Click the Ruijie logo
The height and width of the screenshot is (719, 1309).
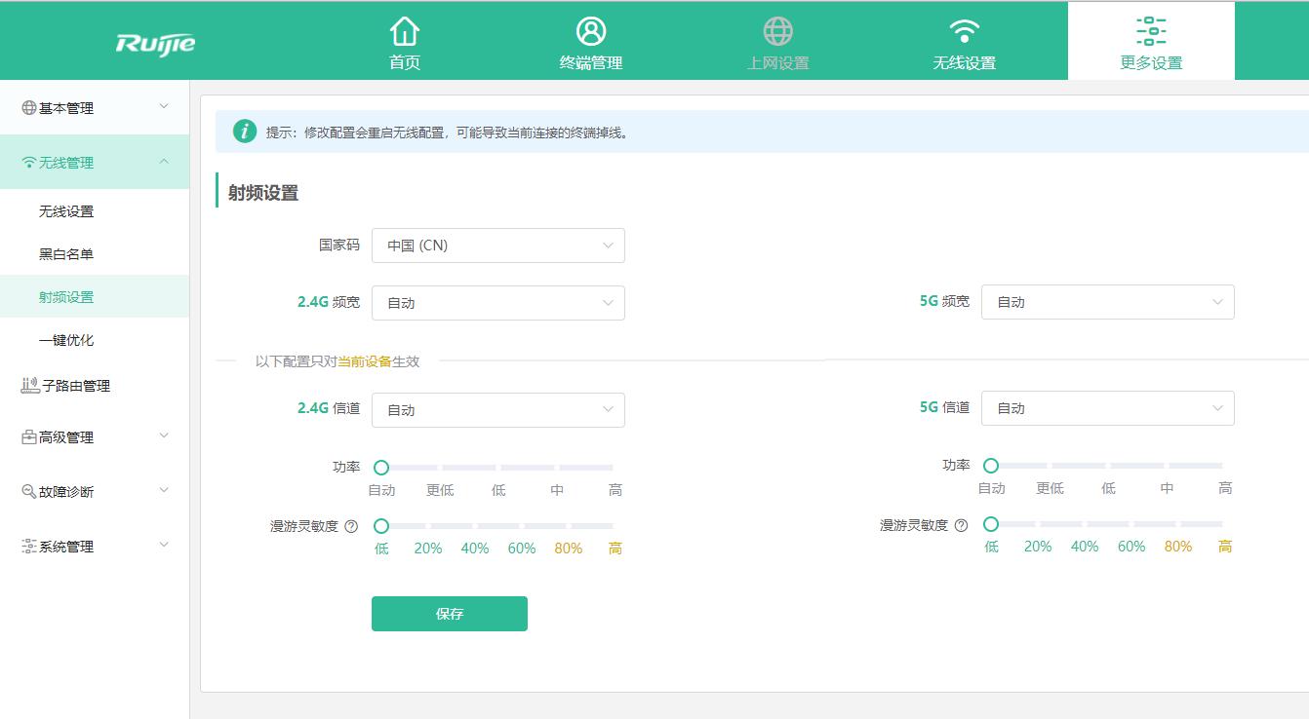[156, 41]
